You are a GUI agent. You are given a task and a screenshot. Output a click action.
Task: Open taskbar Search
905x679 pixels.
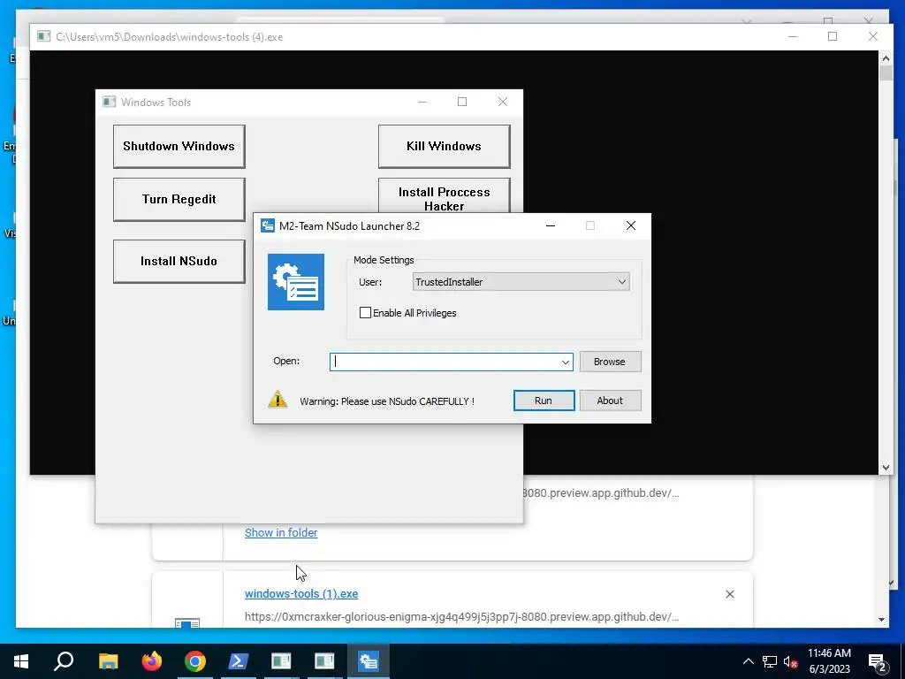click(x=64, y=661)
